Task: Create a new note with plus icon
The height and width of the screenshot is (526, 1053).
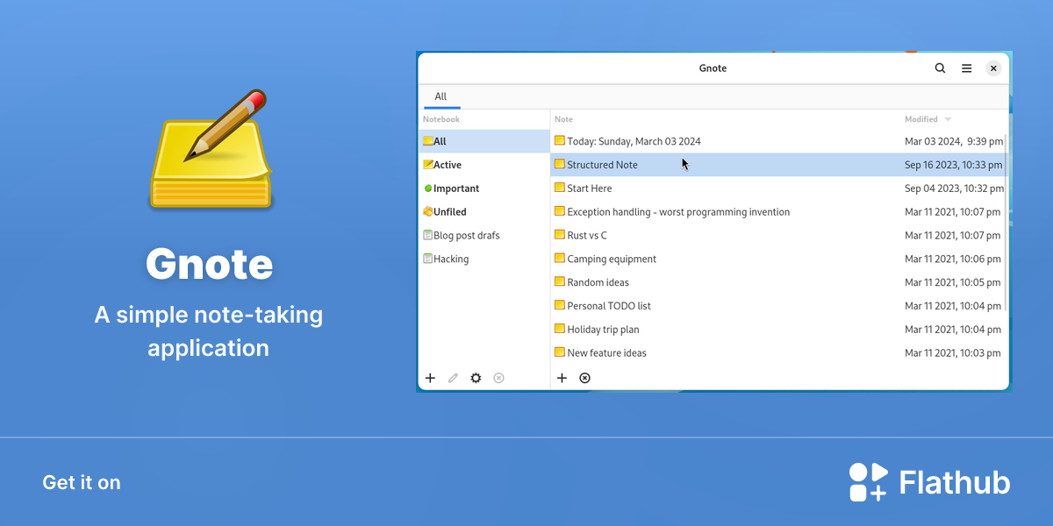Action: click(x=562, y=378)
